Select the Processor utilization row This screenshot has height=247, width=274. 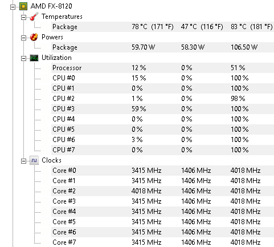pyautogui.click(x=162, y=68)
